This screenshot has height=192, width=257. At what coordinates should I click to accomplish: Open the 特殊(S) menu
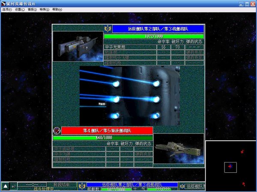point(45,9)
